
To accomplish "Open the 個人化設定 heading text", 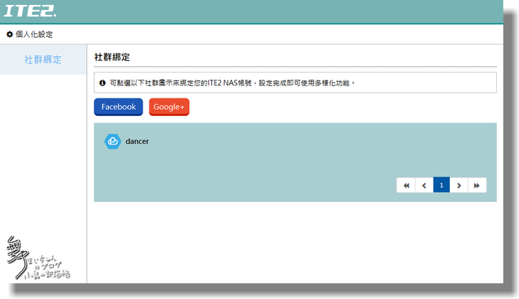I will (x=34, y=34).
